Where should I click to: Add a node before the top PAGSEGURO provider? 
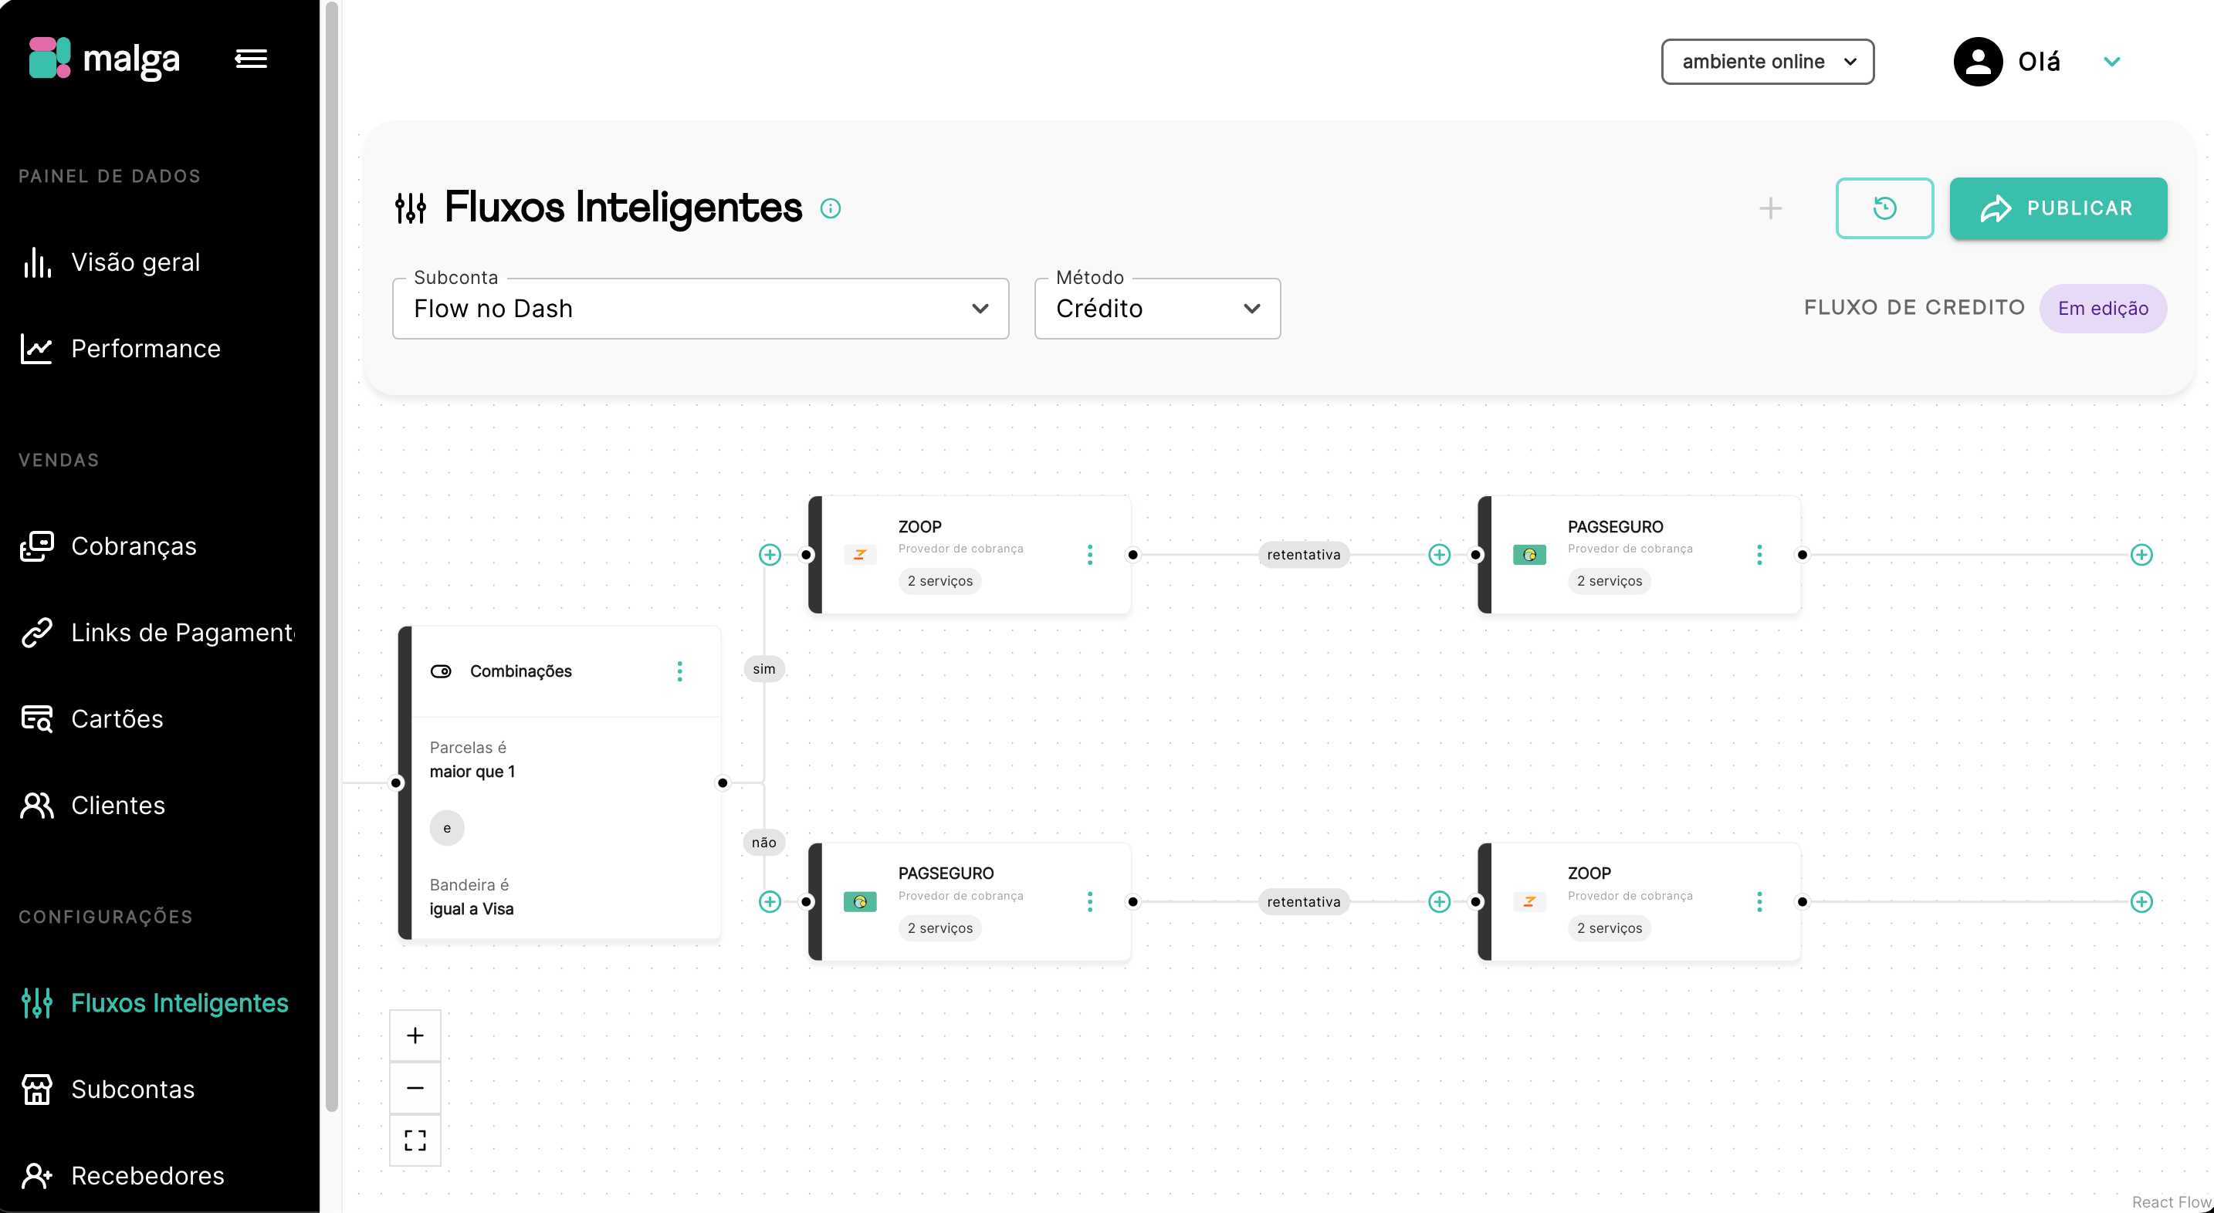[x=1439, y=554]
